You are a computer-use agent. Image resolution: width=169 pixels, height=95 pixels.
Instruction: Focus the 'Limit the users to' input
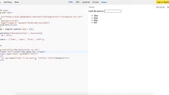coord(113,11)
